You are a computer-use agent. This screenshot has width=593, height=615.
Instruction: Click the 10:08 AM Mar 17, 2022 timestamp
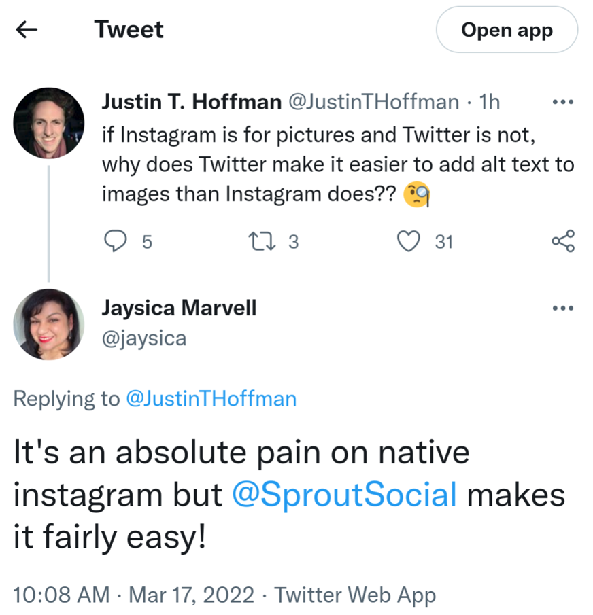click(133, 595)
